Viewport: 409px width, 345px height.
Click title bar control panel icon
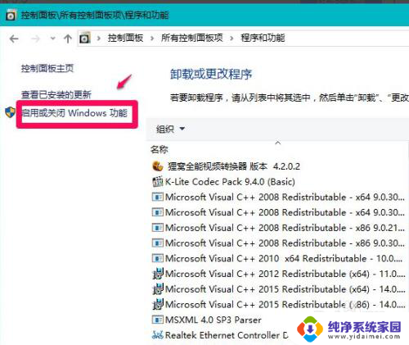coord(11,15)
